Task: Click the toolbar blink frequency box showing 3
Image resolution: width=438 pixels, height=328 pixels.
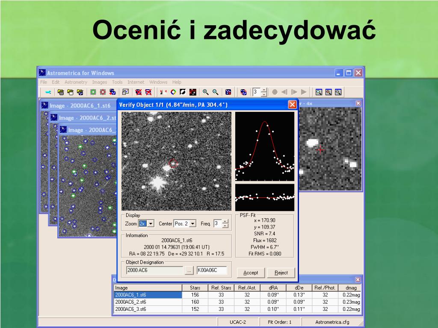Action: pos(257,92)
